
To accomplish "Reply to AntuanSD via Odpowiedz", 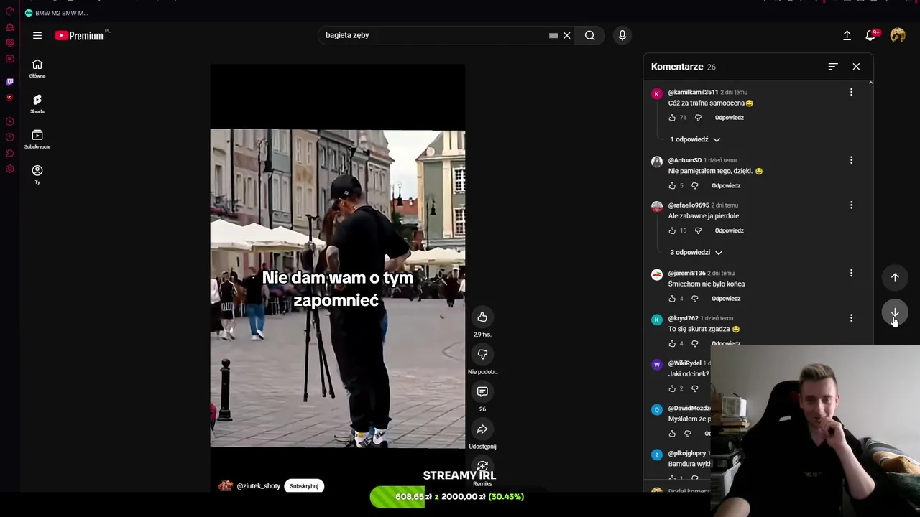I will 726,186.
